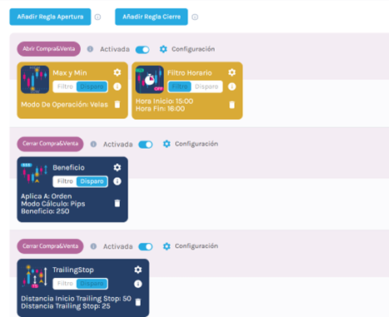This screenshot has height=317, width=389.
Task: Toggle Activada switch above the TrailingStop card
Action: pos(146,246)
